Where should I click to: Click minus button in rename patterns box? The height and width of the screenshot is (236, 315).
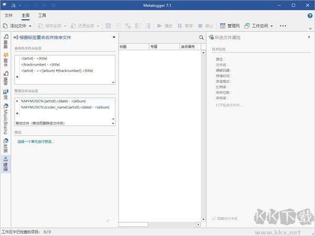113,82
